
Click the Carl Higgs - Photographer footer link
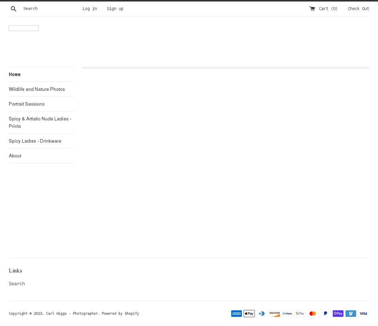pos(72,313)
